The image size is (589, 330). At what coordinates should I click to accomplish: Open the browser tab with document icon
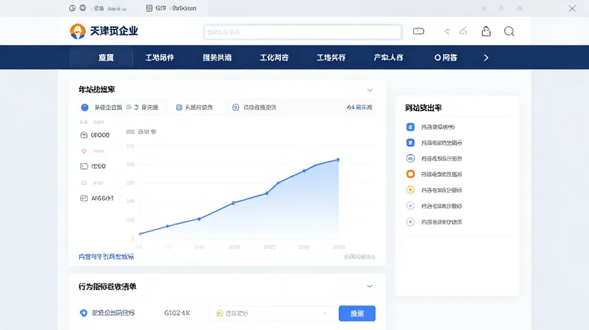click(171, 8)
